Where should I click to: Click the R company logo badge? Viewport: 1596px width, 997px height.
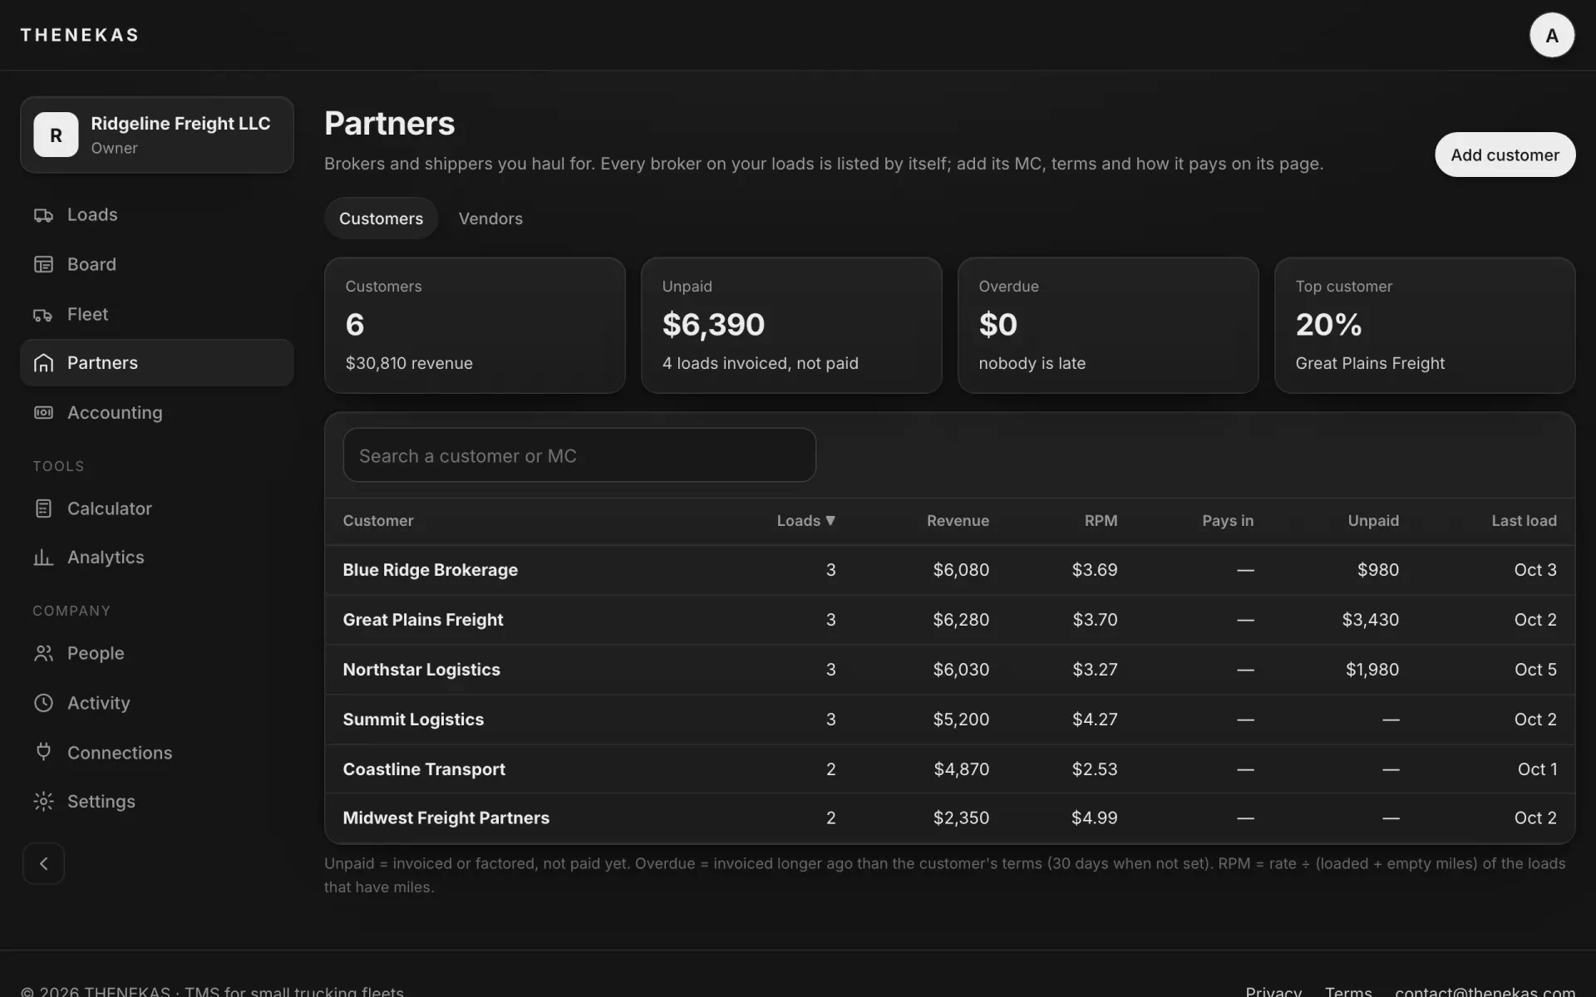(56, 135)
